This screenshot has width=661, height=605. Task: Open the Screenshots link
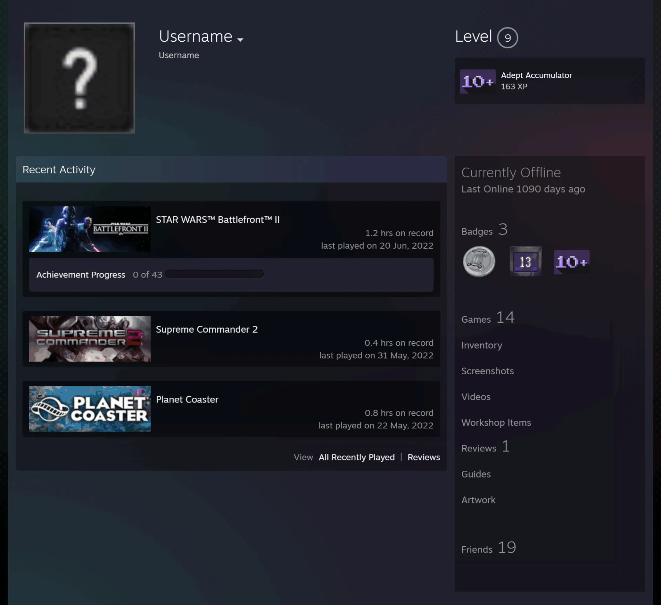[487, 371]
